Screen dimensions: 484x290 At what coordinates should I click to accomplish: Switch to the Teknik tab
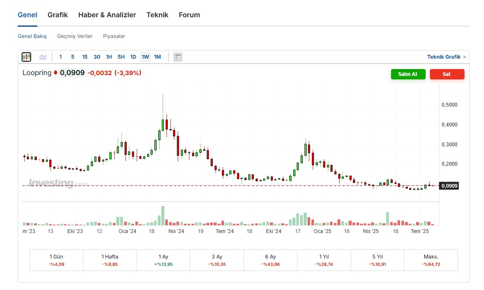157,15
